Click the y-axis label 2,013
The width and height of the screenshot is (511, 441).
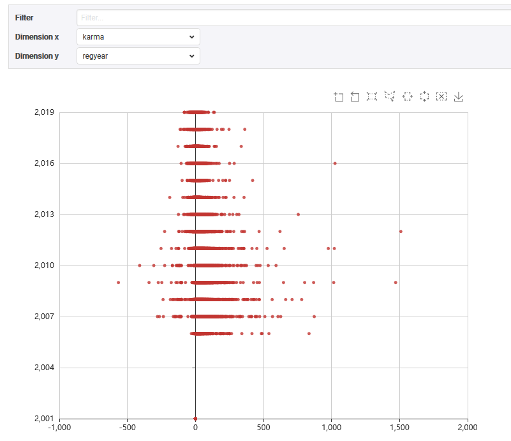click(x=44, y=214)
